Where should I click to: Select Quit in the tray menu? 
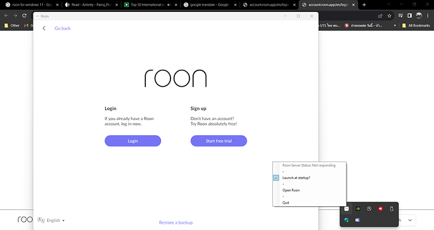[x=286, y=202]
